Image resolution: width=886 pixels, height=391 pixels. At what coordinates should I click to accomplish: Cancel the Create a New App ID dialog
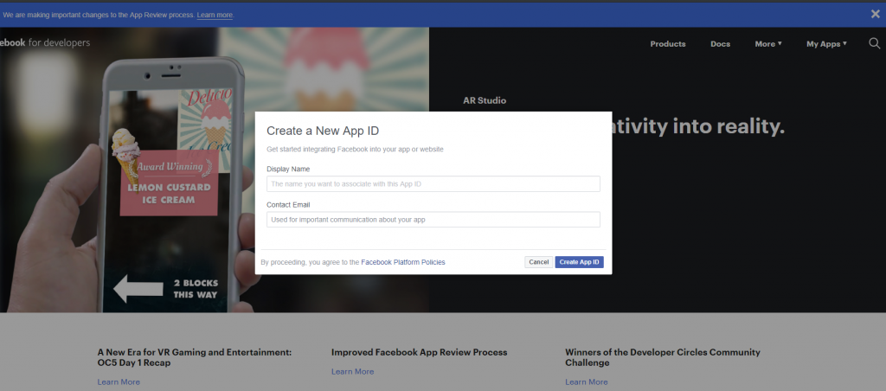(x=538, y=262)
